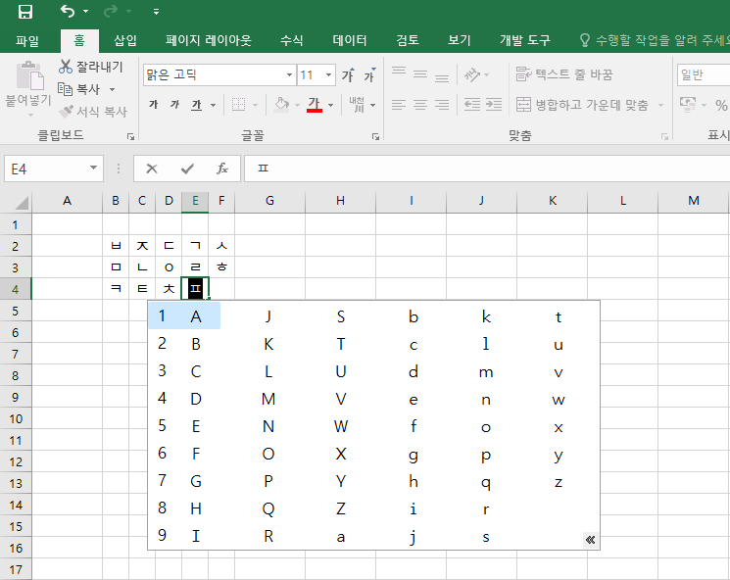Switch to the 수식 tab

click(x=292, y=41)
